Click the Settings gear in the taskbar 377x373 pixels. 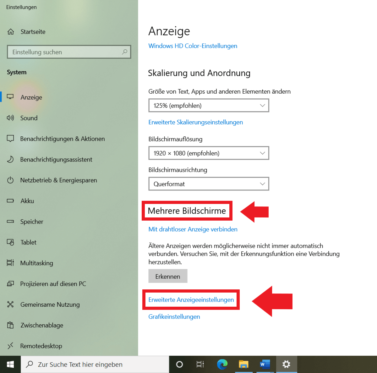coord(286,365)
